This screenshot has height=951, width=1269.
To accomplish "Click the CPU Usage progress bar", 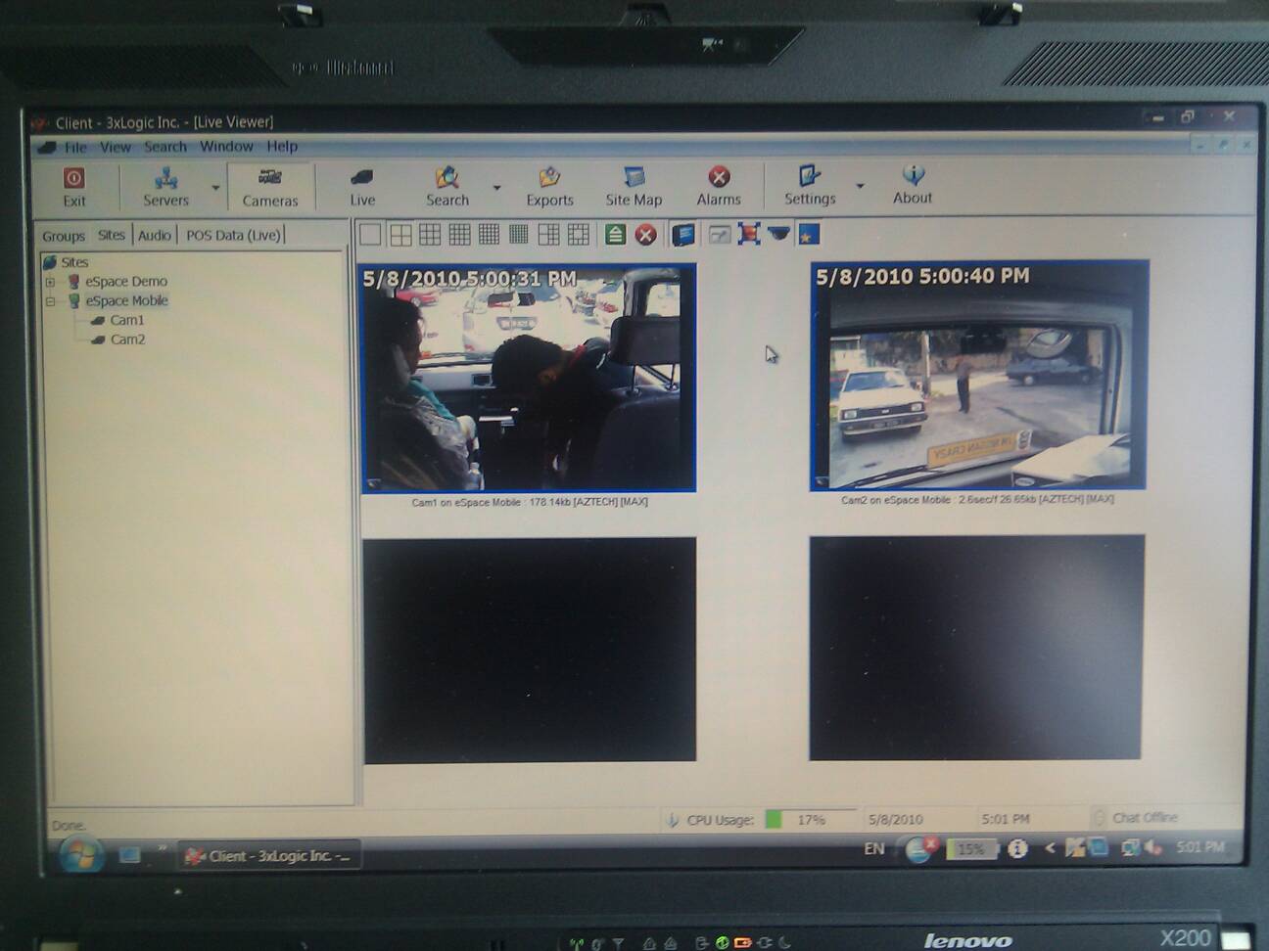I will [x=811, y=820].
